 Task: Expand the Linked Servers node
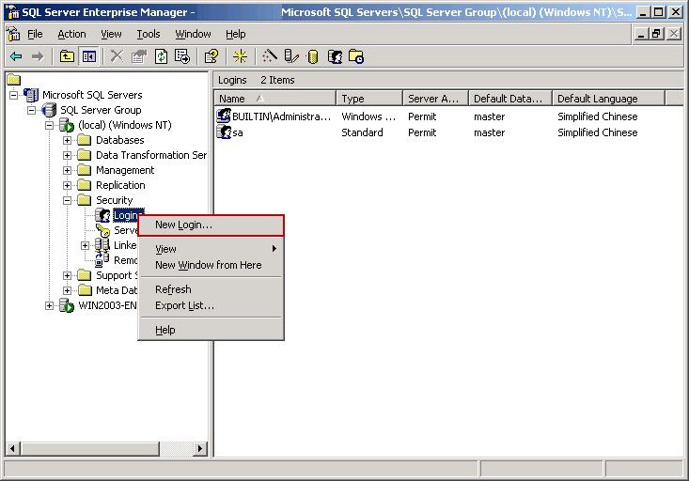(x=85, y=245)
